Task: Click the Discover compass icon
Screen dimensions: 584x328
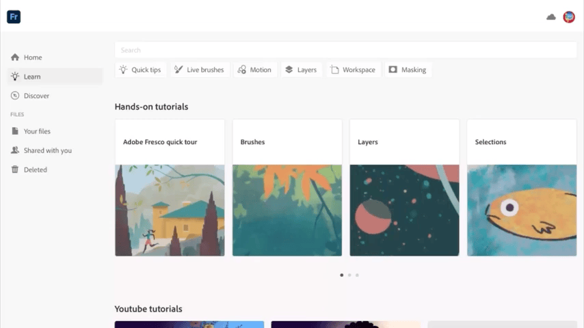Action: pyautogui.click(x=15, y=96)
